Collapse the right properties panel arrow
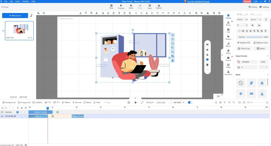Viewport: 271px width, 146px height. 222,55
